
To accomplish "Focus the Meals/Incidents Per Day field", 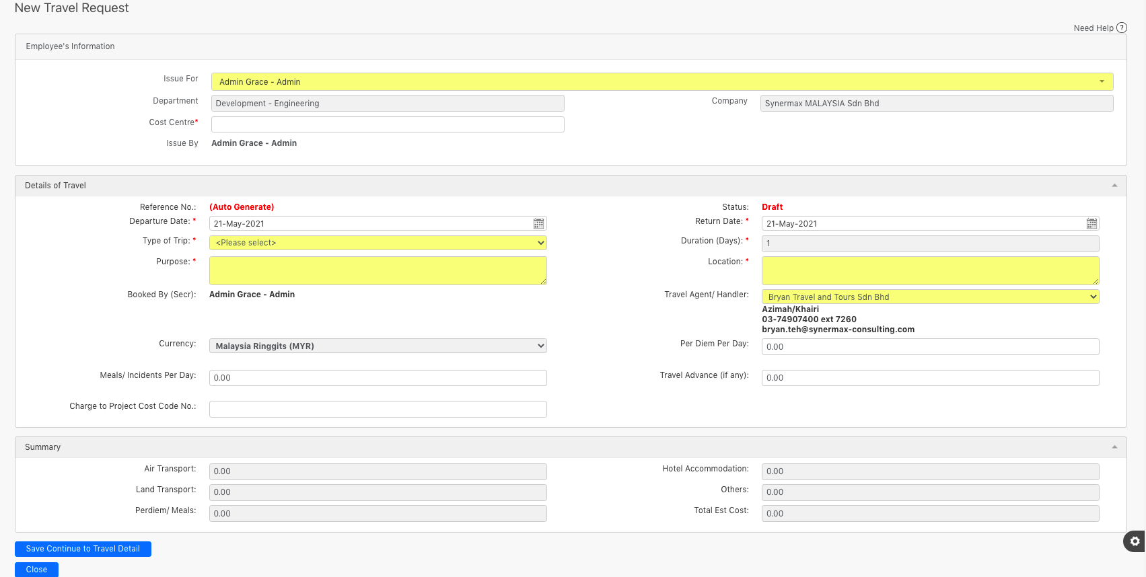I will coord(378,378).
